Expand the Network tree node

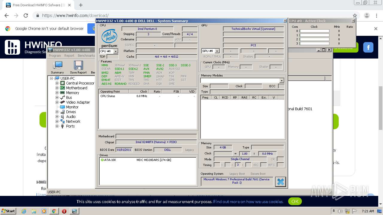(57, 122)
